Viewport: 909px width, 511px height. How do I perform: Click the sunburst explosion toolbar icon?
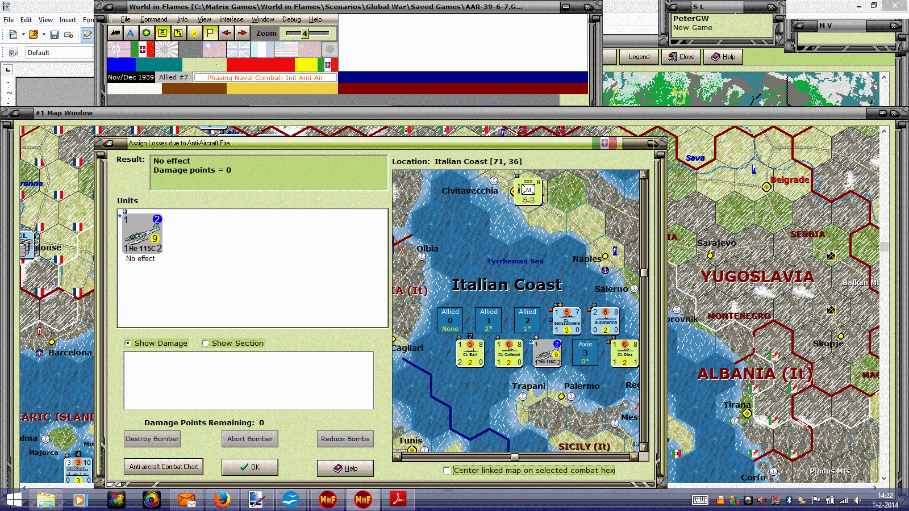tap(194, 33)
